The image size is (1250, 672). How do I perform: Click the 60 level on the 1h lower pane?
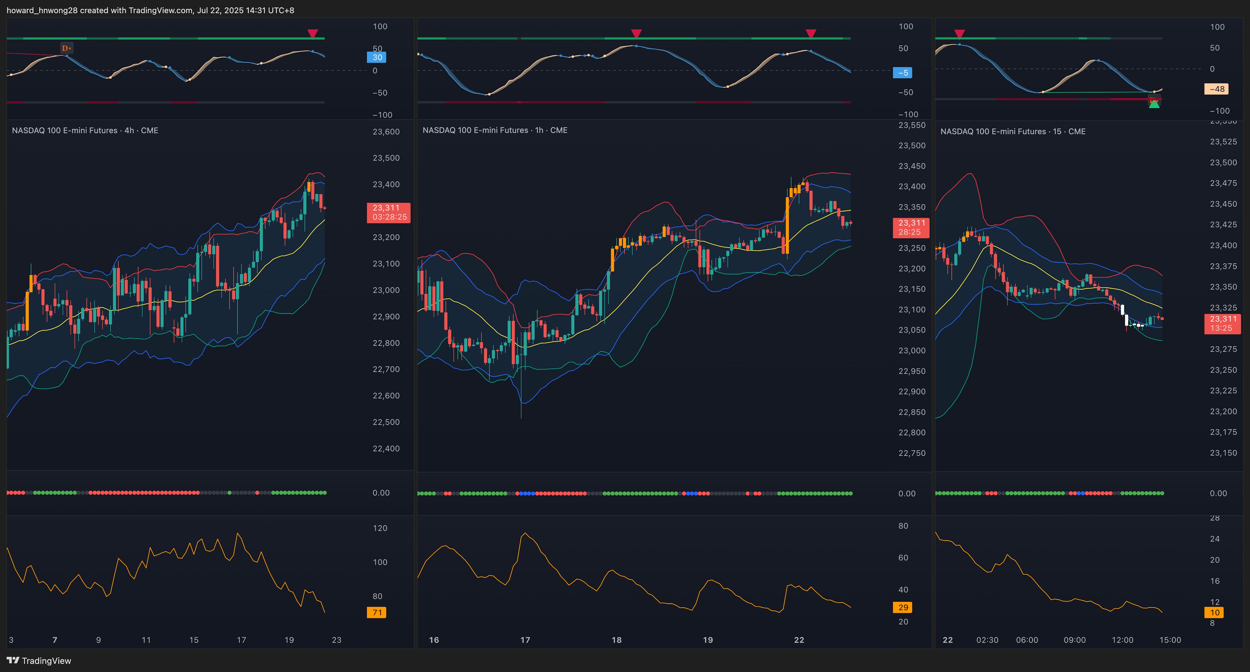coord(903,558)
